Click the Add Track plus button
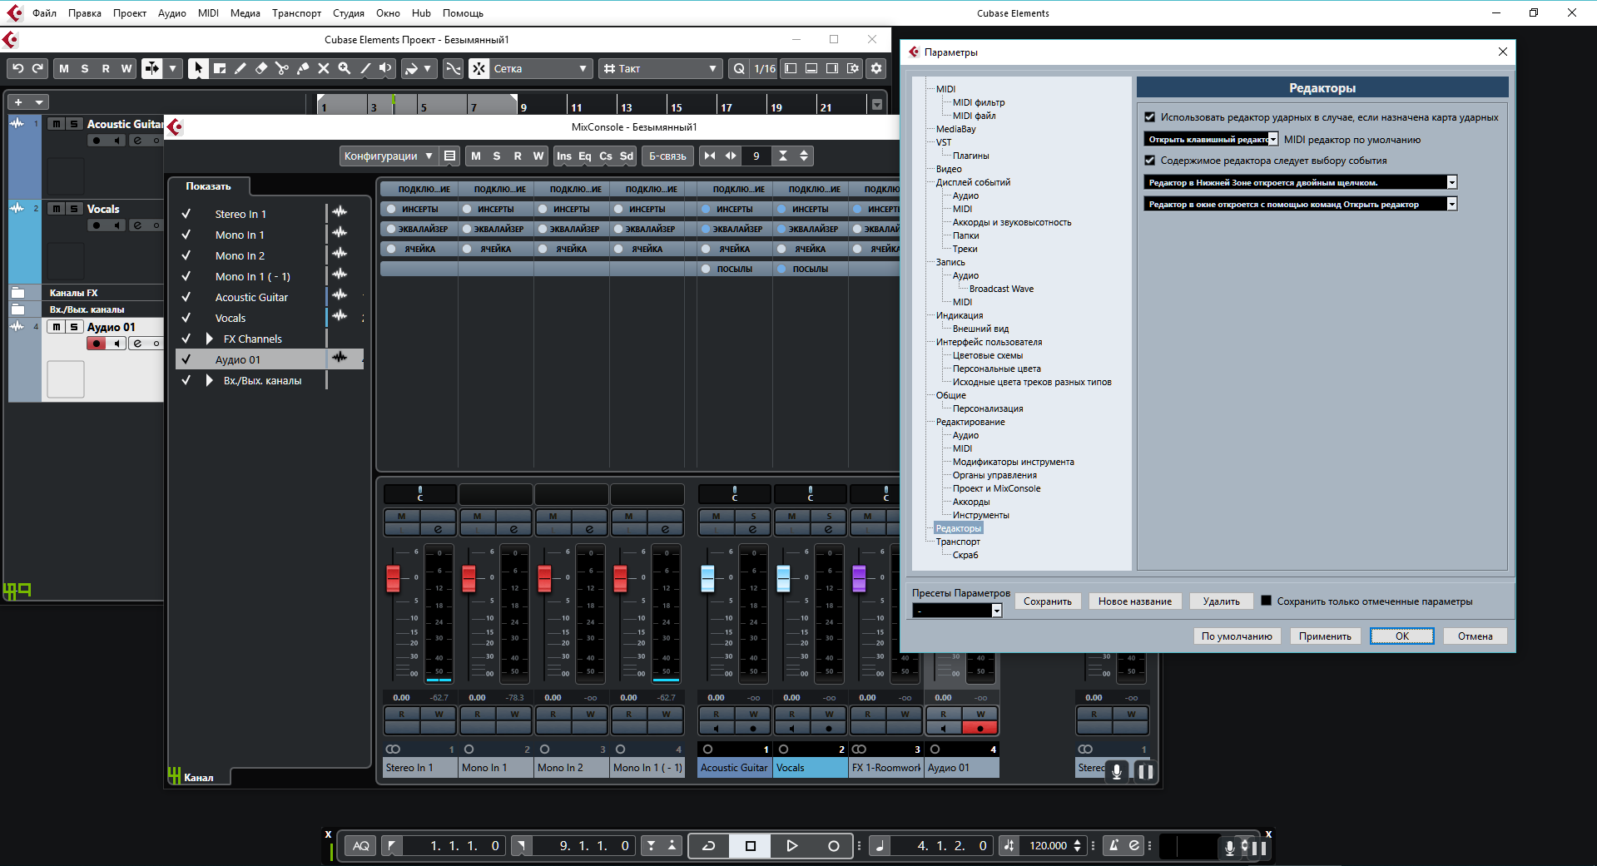The image size is (1597, 866). (x=18, y=102)
